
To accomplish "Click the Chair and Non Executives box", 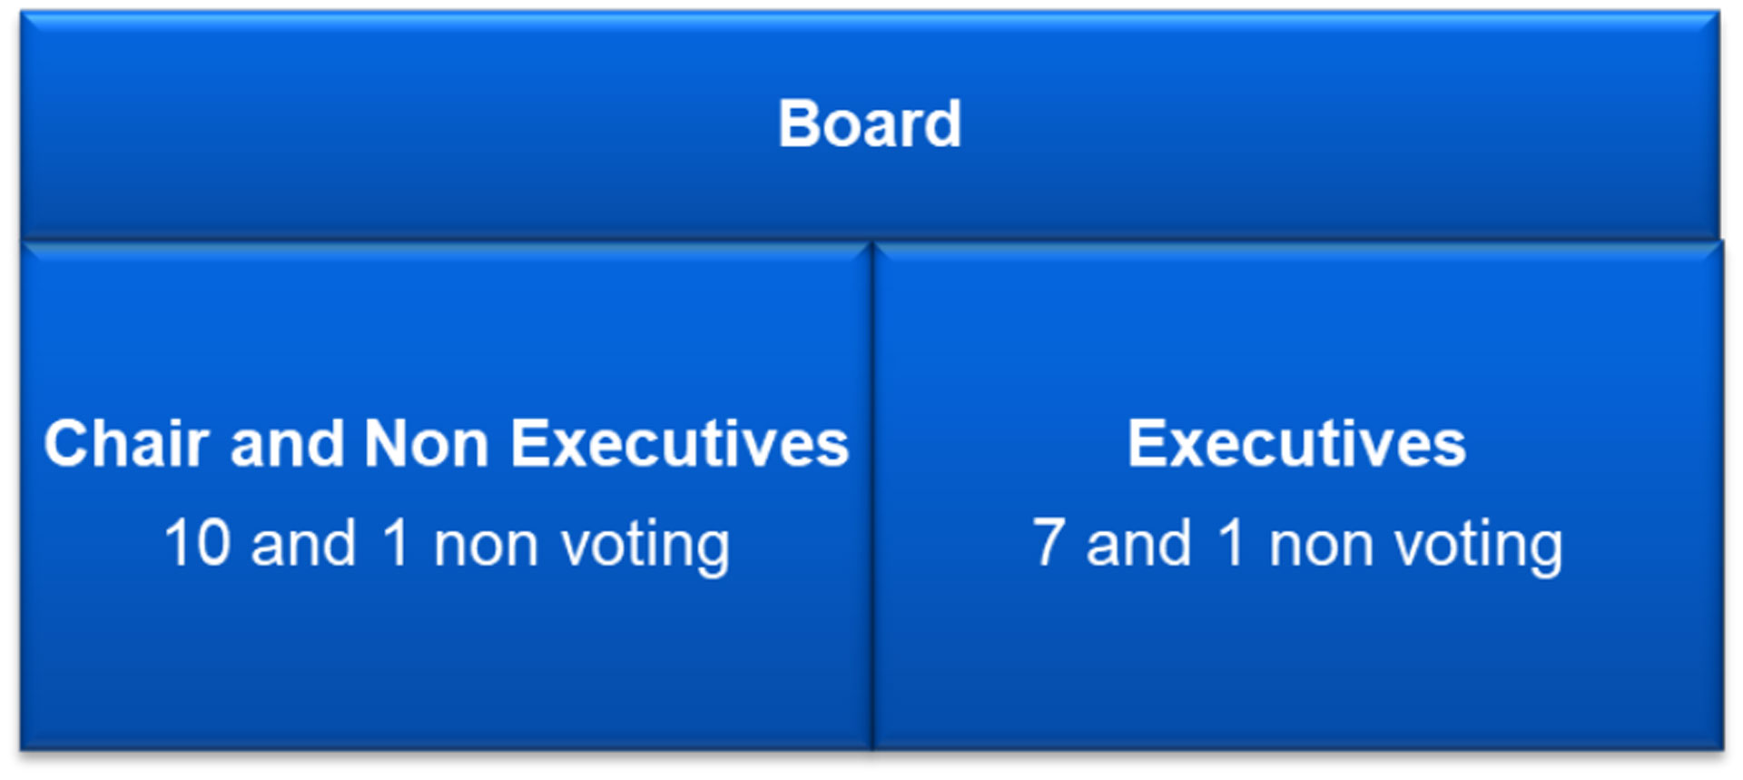I will click(x=446, y=496).
